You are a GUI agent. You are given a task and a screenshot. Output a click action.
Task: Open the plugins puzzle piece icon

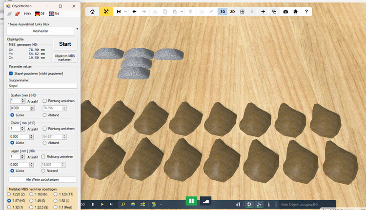[296, 12]
